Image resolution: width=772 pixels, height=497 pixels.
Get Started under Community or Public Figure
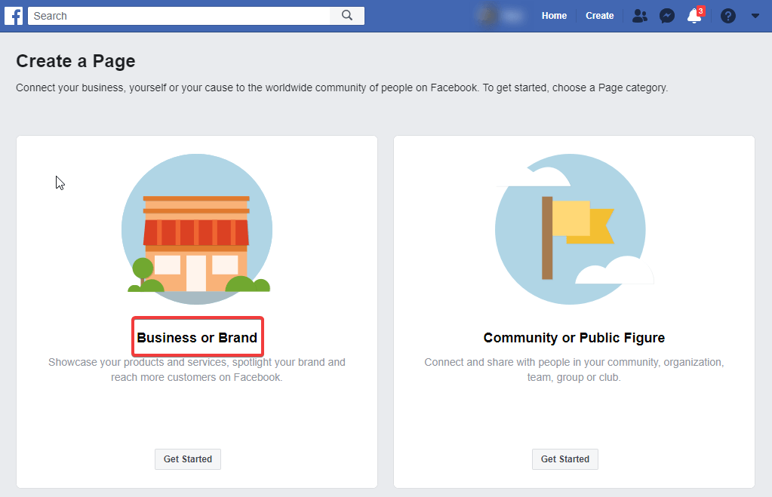tap(564, 459)
